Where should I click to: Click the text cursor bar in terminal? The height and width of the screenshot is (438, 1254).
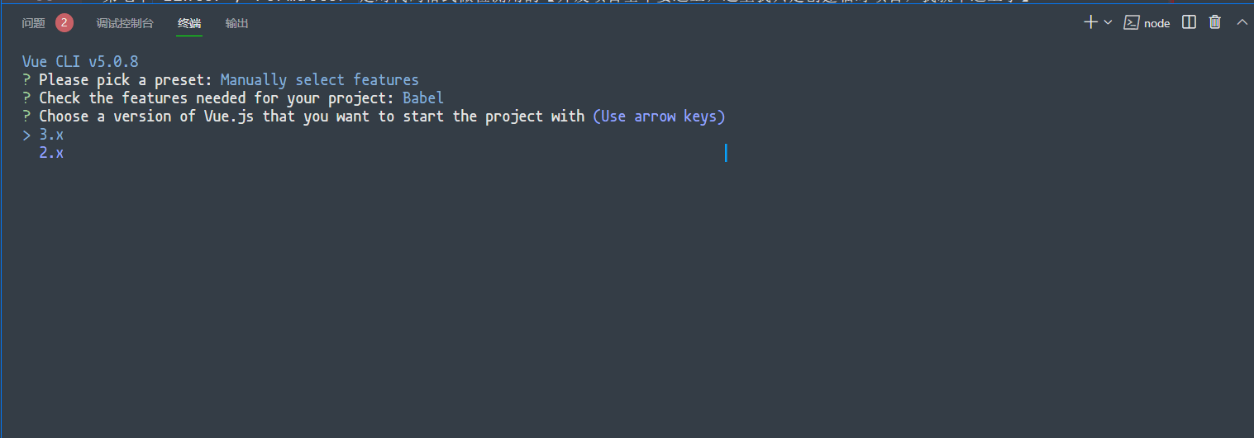[726, 153]
